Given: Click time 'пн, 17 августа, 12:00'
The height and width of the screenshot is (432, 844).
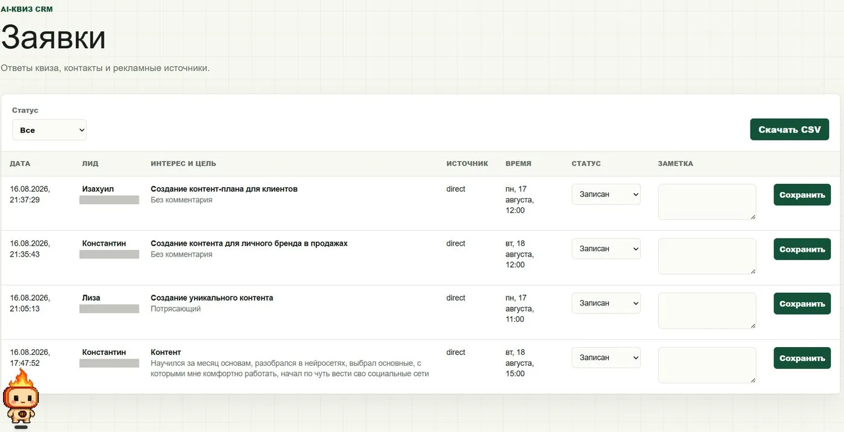Looking at the screenshot, I should coord(519,200).
